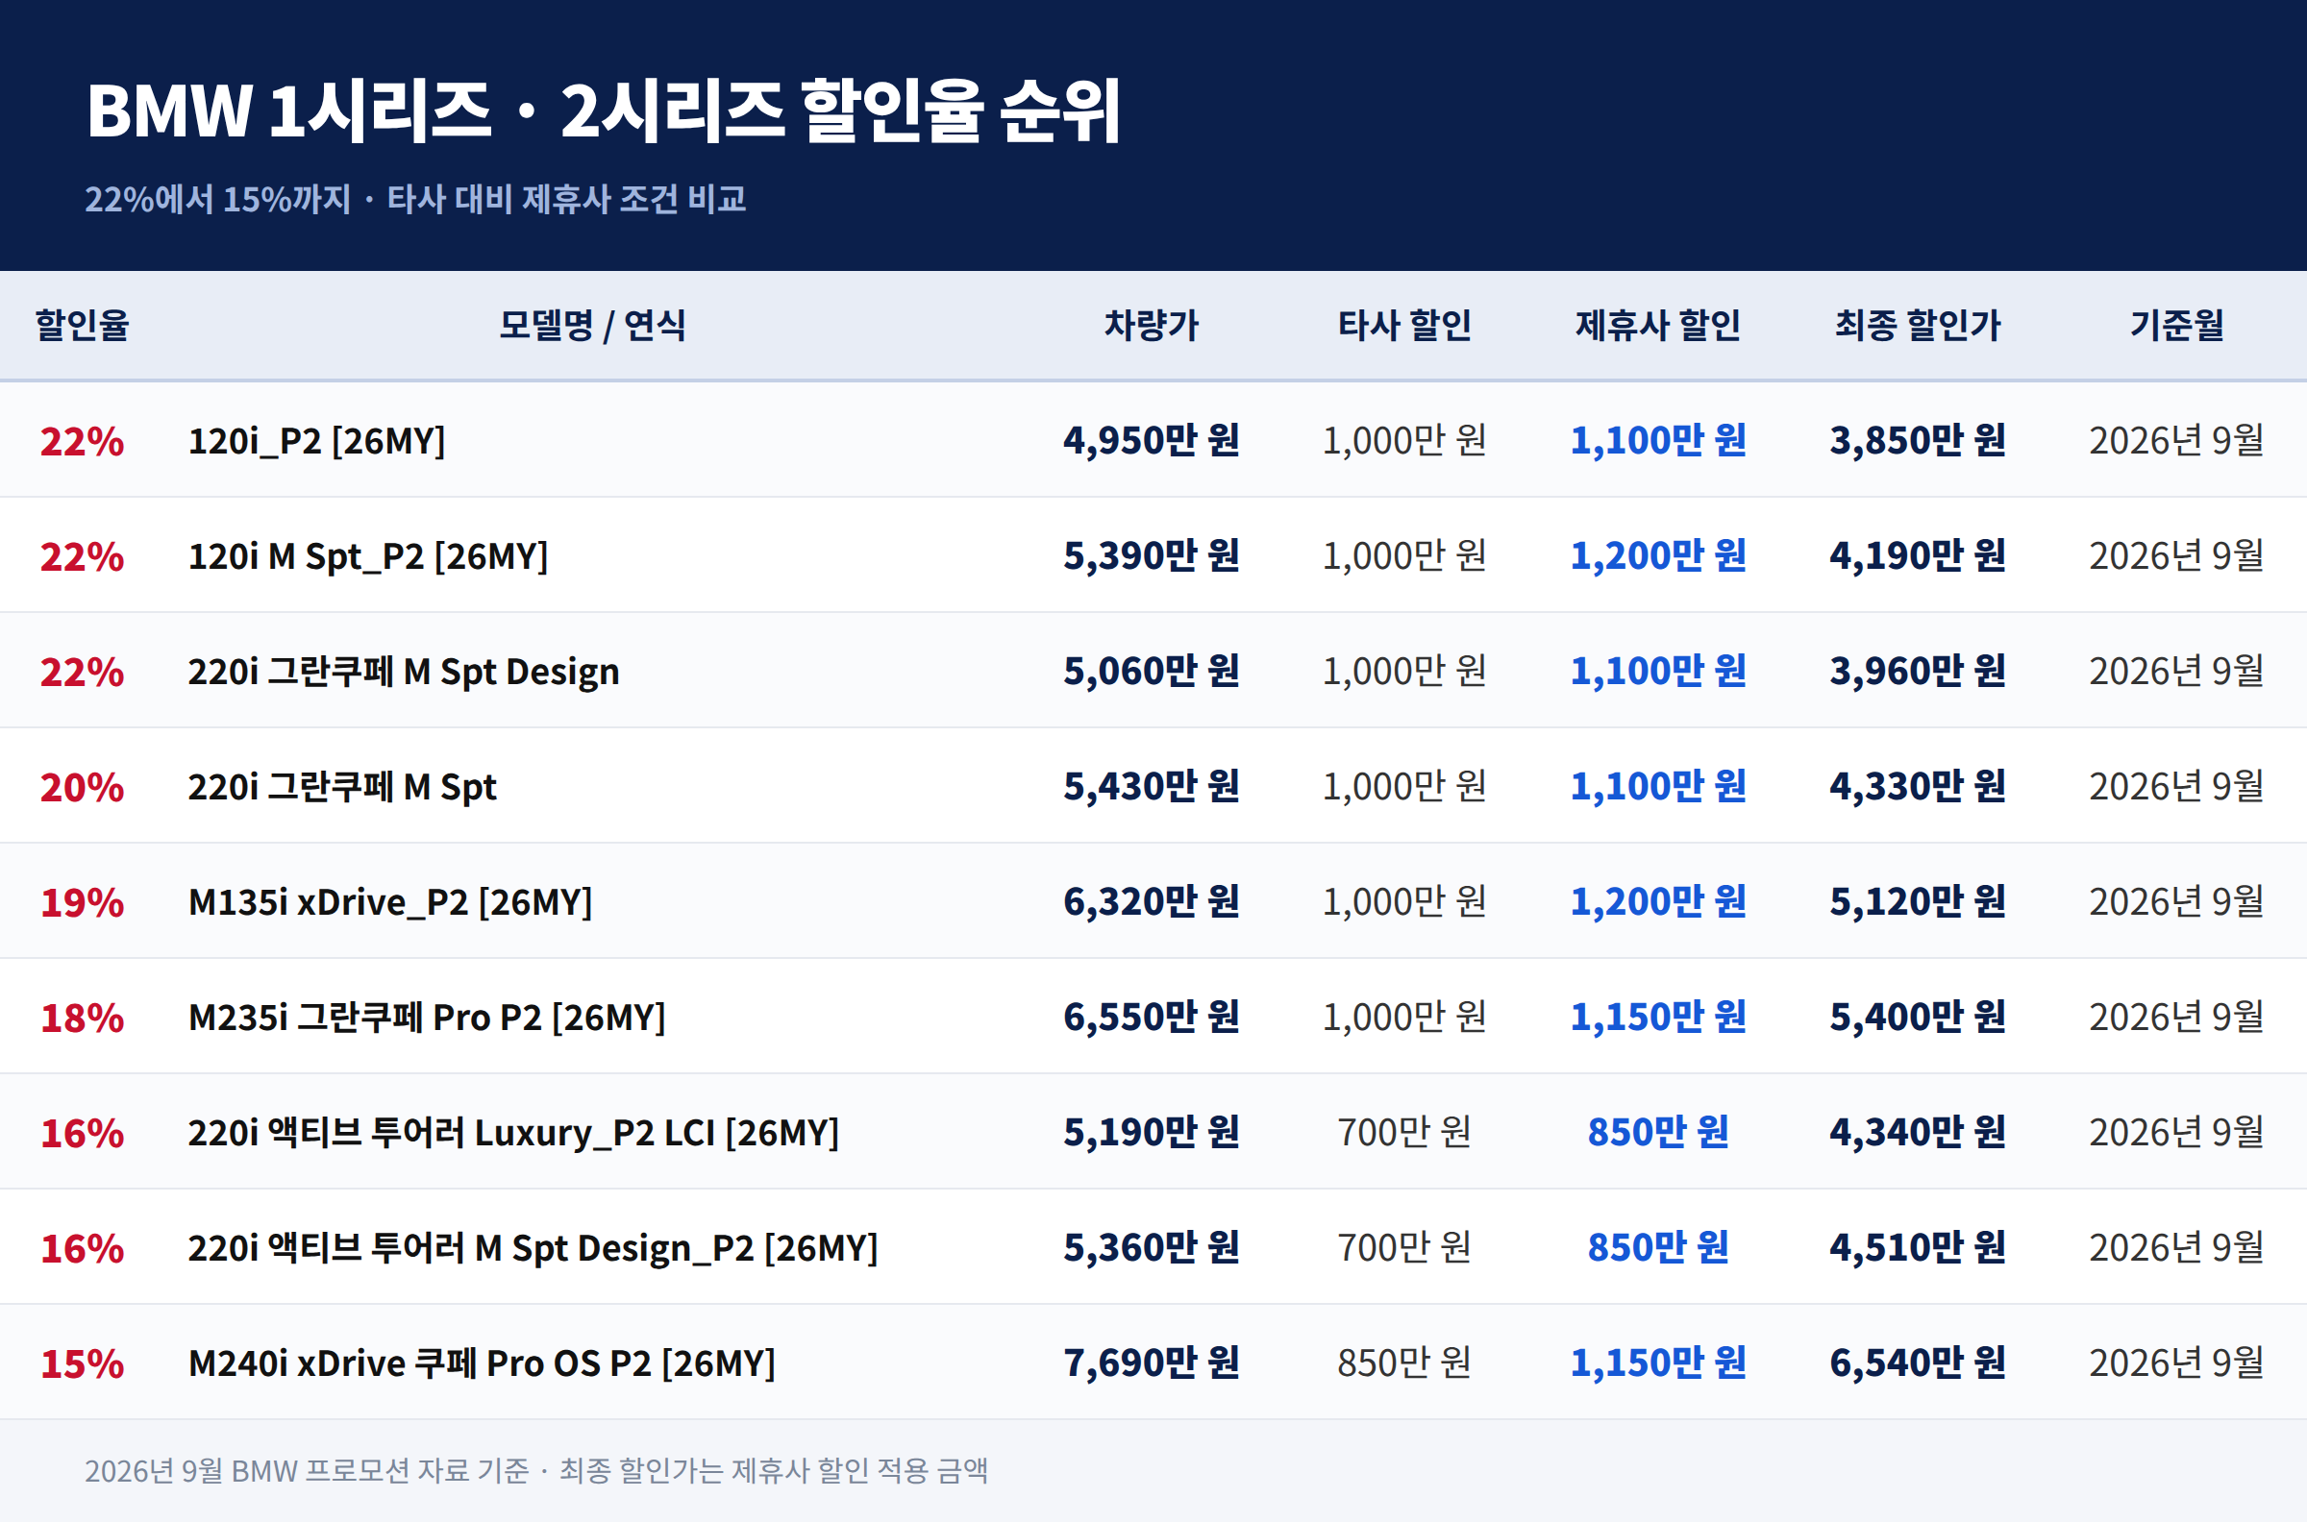
Task: Click 타사 할인 850만 원 in M240i row
Action: coord(1404,1363)
